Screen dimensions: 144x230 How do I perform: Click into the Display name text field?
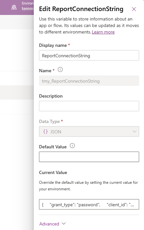click(x=89, y=55)
